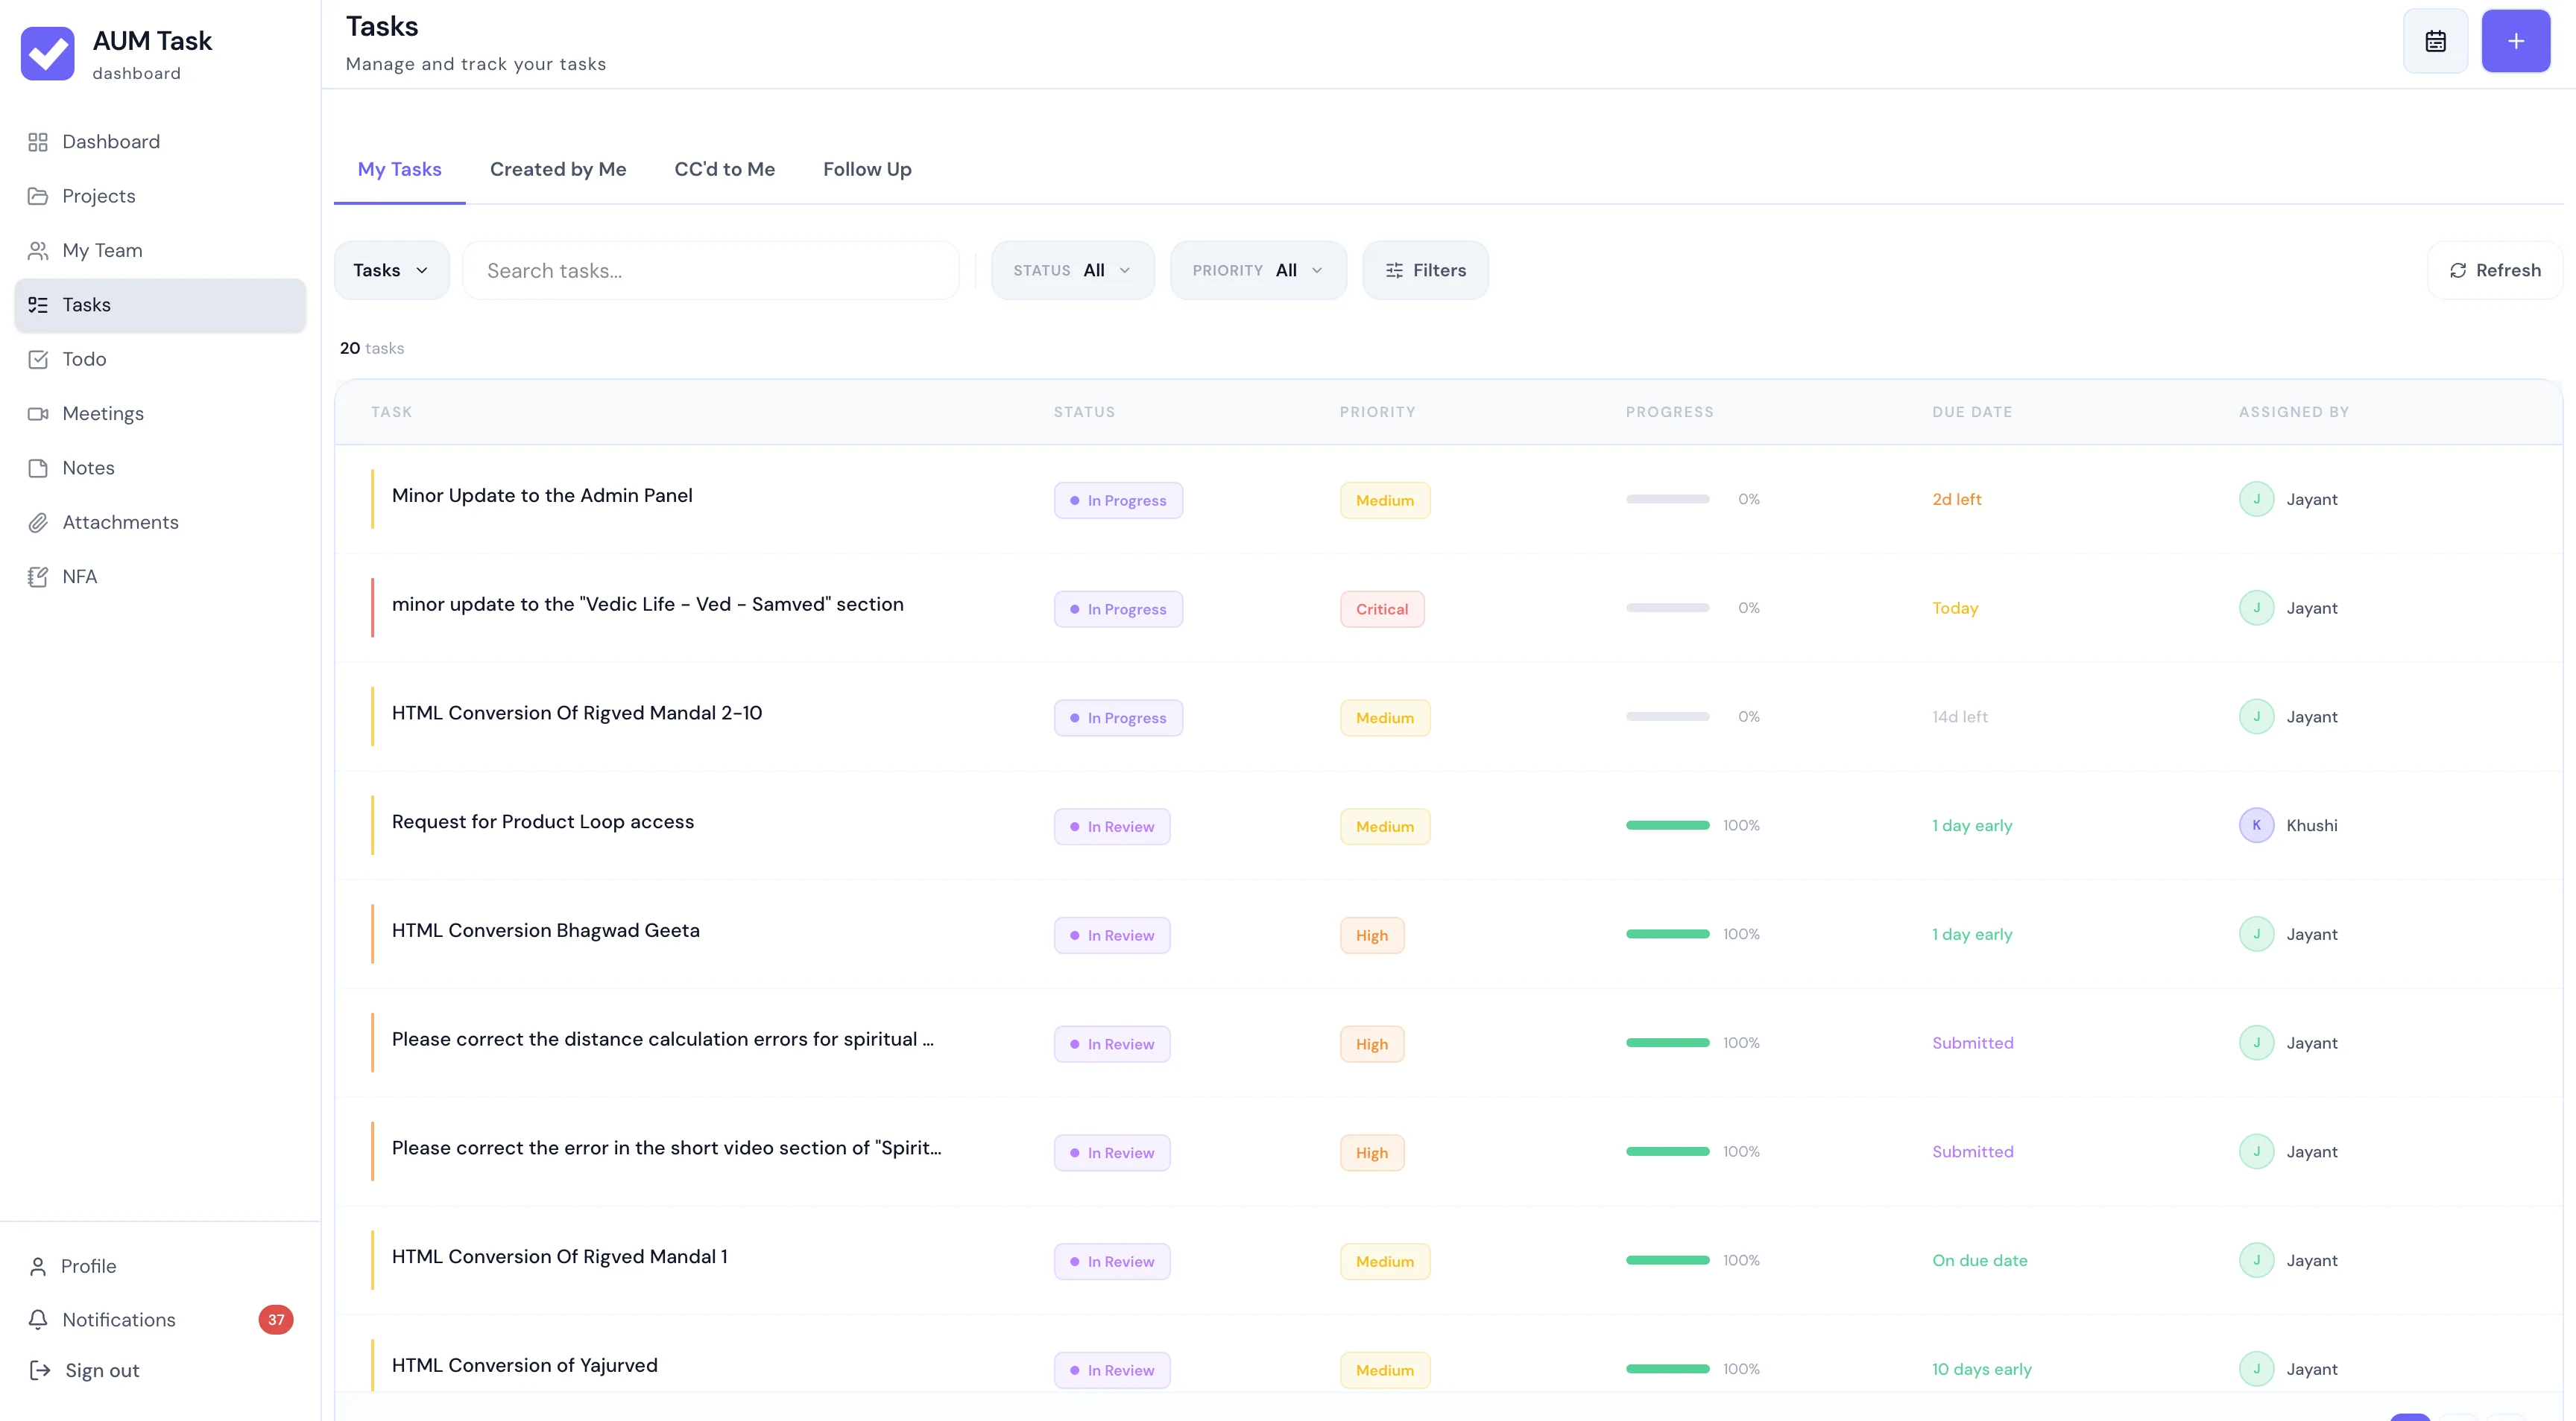Click "Today" due date on Vedic Life task
The image size is (2576, 1421).
click(x=1955, y=608)
